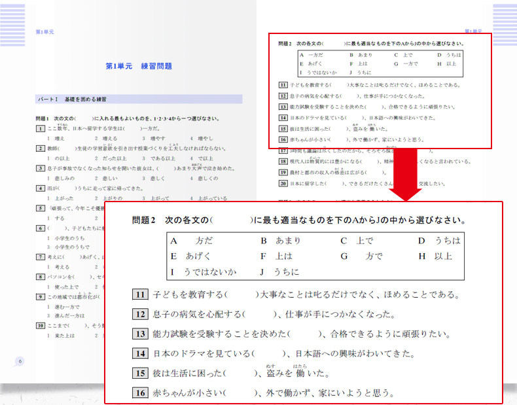Click question 20 number box on right page
Viewport: 517px width, 405px height.
283,184
